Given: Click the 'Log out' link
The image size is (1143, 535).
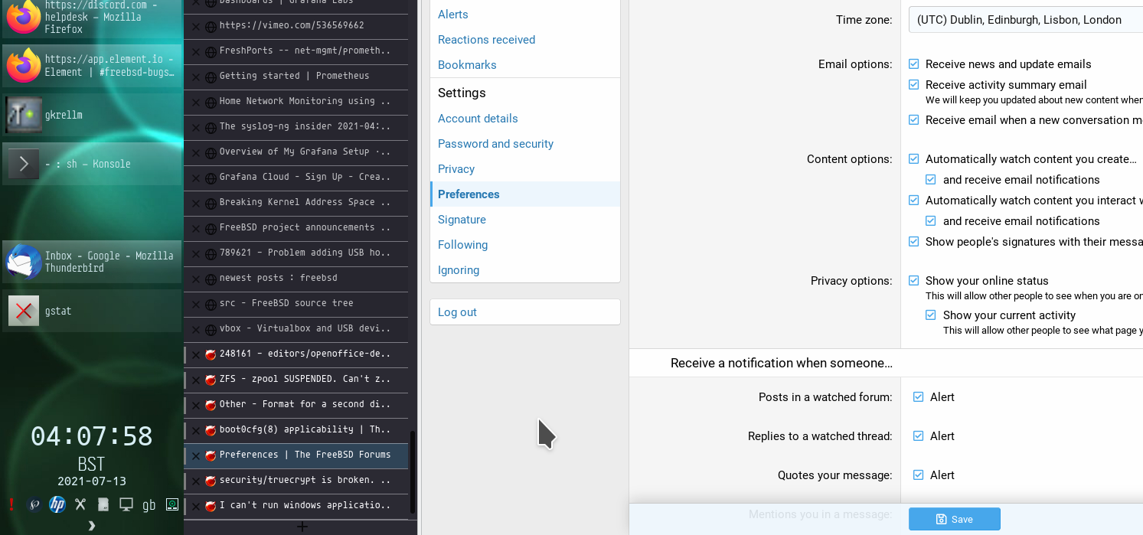Looking at the screenshot, I should pyautogui.click(x=457, y=312).
